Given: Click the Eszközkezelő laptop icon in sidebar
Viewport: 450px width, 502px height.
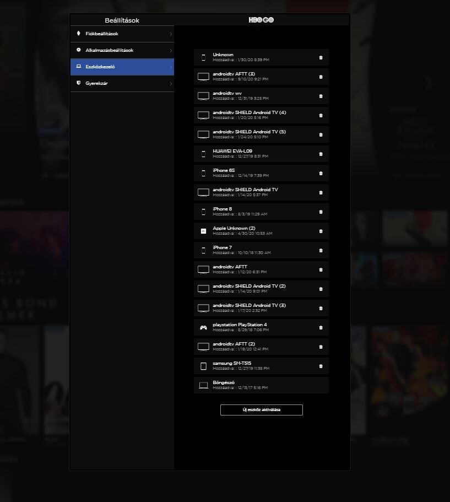Looking at the screenshot, I should (x=78, y=66).
